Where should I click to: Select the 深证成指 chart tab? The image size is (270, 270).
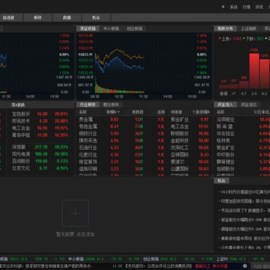[x=88, y=28]
